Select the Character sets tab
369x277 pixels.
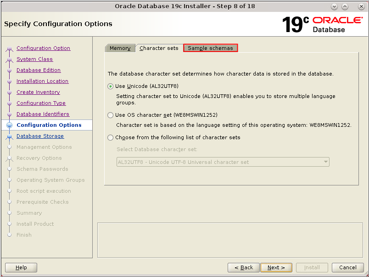[x=159, y=48]
